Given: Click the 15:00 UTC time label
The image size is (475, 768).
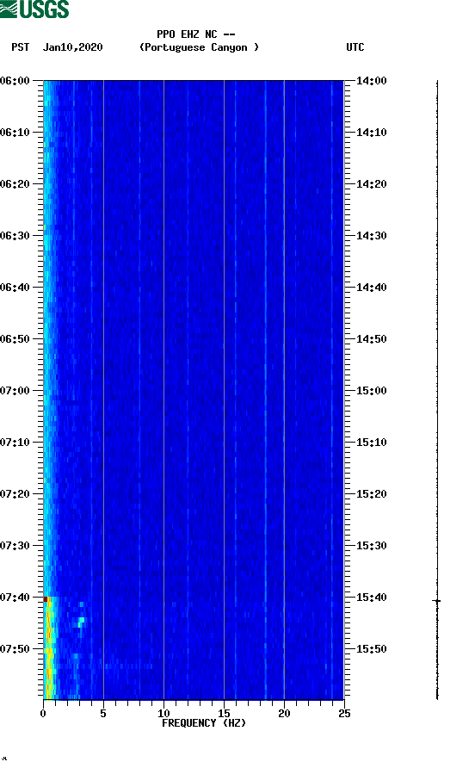Looking at the screenshot, I should tap(371, 391).
